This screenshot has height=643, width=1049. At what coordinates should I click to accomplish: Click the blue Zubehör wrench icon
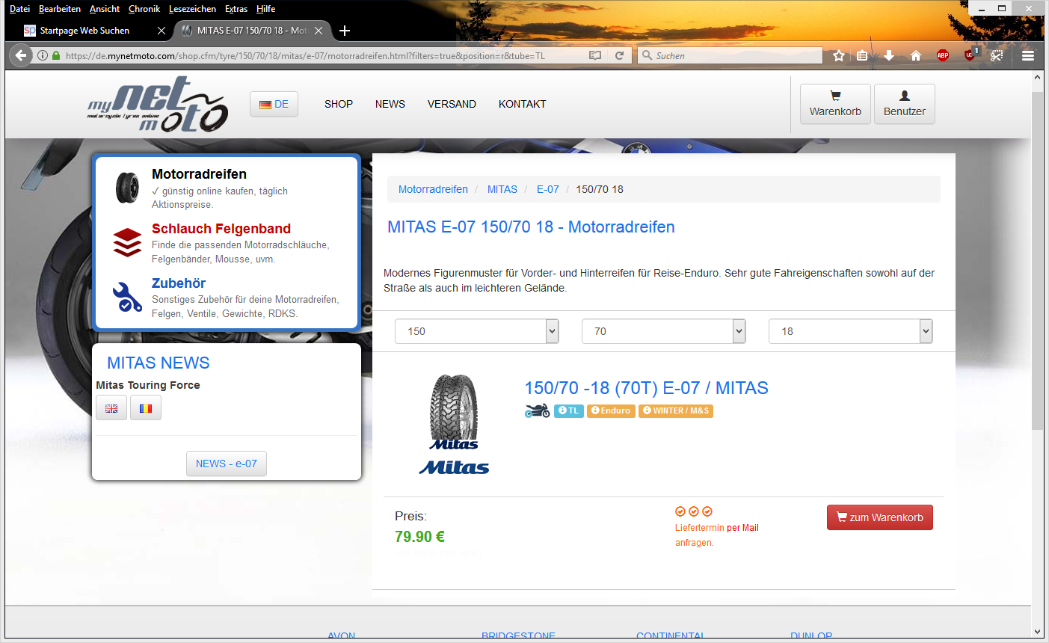point(127,297)
